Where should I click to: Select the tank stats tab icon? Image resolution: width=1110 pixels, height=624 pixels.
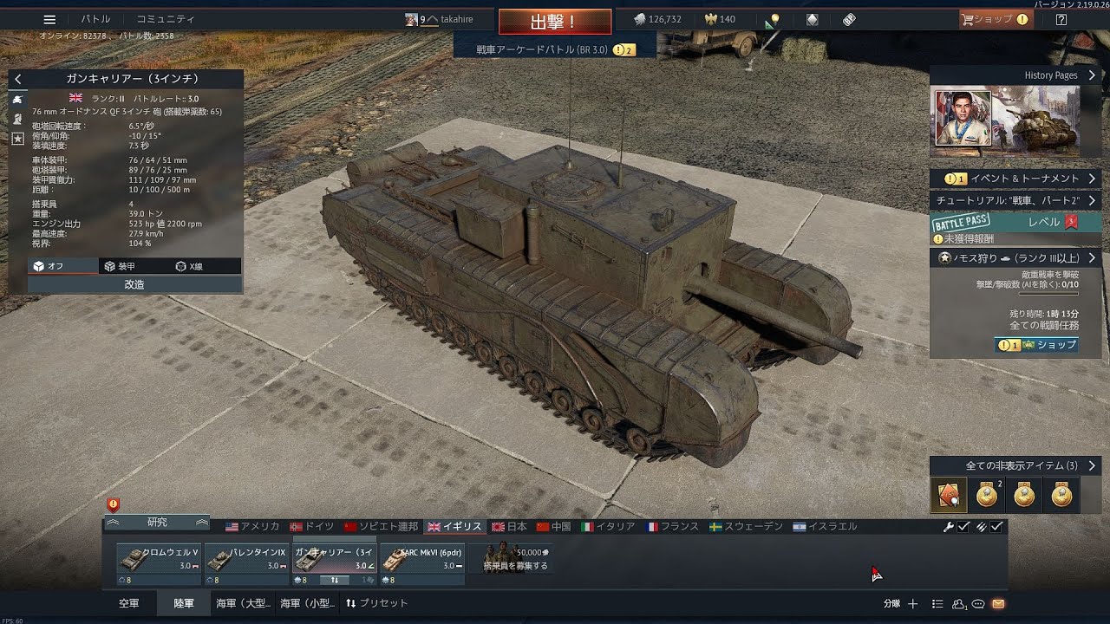[17, 100]
